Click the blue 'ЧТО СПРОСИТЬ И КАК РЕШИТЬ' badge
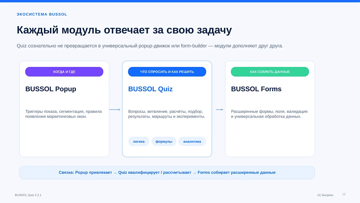Viewport: 360px width, 203px height. (167, 72)
